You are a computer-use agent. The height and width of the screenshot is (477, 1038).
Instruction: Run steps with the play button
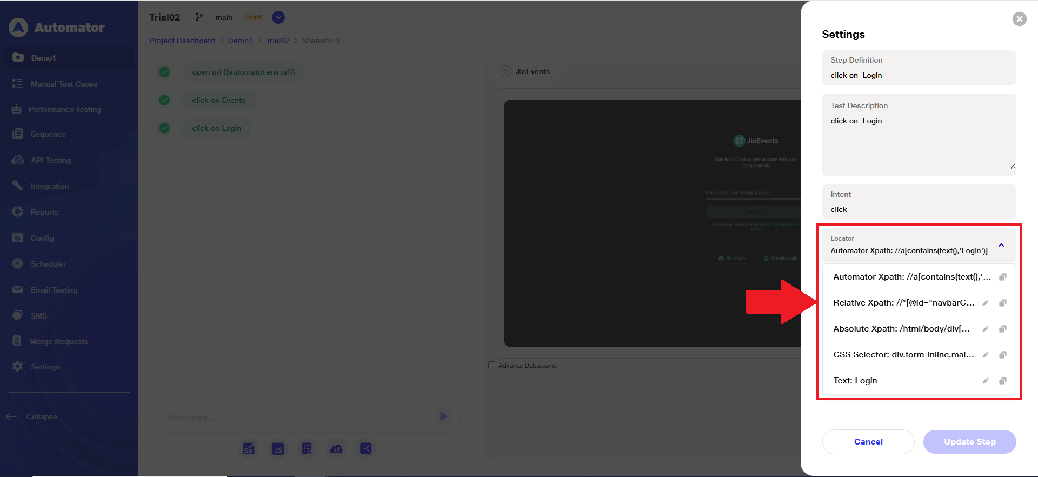(x=443, y=416)
